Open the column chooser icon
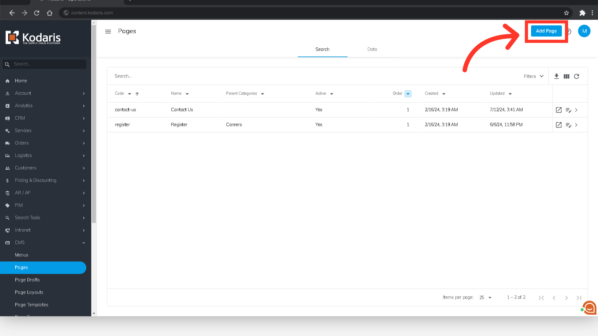Viewport: 598px width, 336px height. pyautogui.click(x=567, y=76)
